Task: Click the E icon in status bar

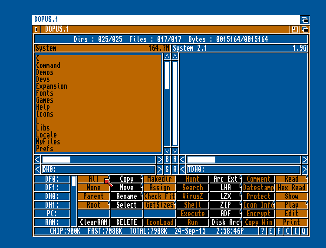Action: click(x=271, y=231)
